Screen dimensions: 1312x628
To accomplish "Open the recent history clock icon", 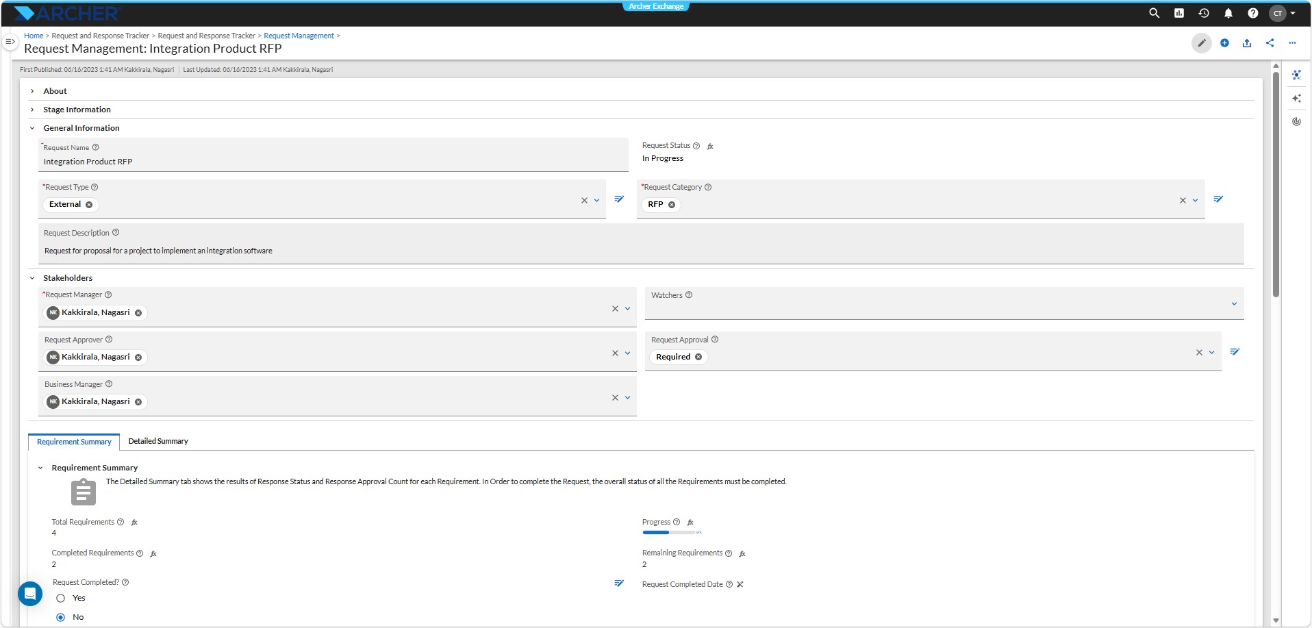I will tap(1204, 13).
